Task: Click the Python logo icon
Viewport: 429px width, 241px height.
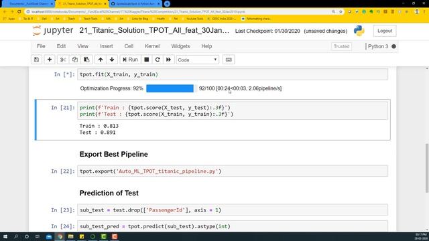Action: [x=359, y=31]
